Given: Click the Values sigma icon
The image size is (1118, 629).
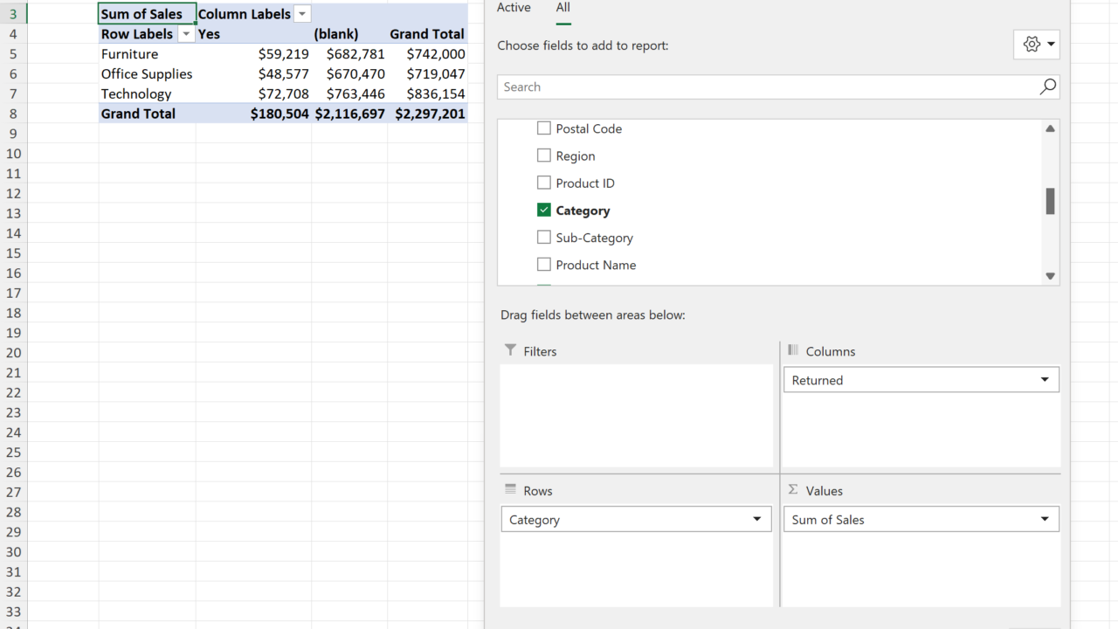Looking at the screenshot, I should tap(793, 490).
